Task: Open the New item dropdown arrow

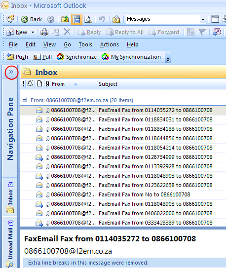Action: (x=33, y=32)
